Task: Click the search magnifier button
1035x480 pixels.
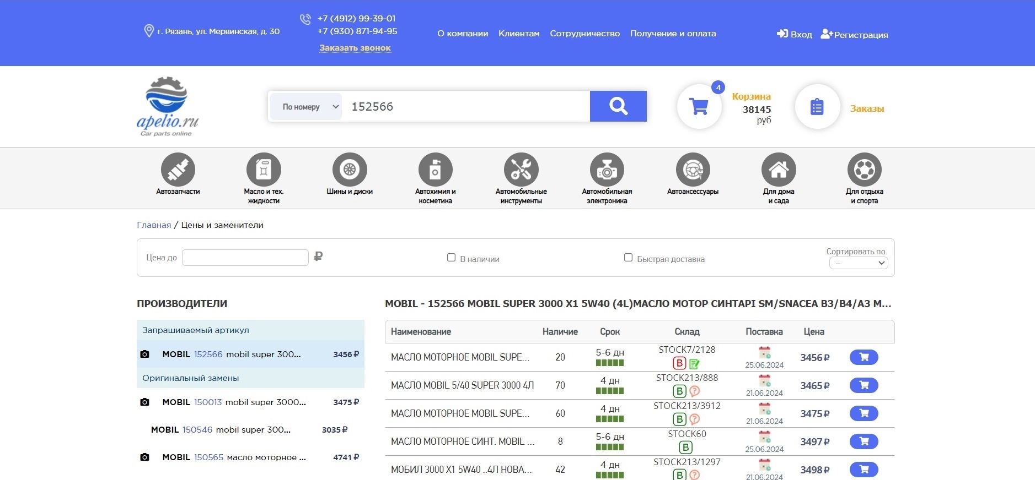Action: (618, 106)
